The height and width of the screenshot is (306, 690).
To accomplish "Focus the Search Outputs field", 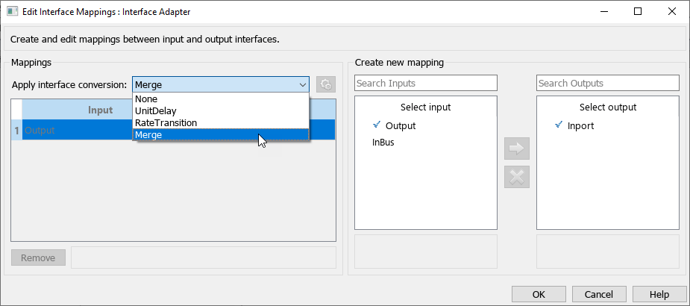I will [x=607, y=83].
